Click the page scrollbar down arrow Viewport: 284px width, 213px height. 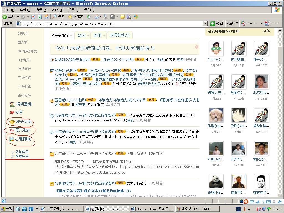point(280,195)
